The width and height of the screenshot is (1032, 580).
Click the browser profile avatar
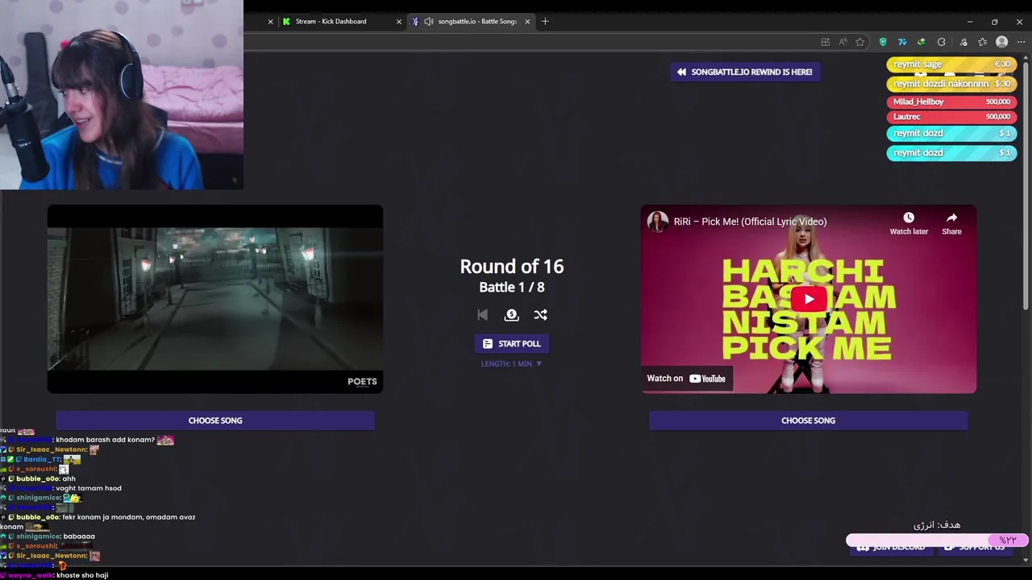(1001, 42)
